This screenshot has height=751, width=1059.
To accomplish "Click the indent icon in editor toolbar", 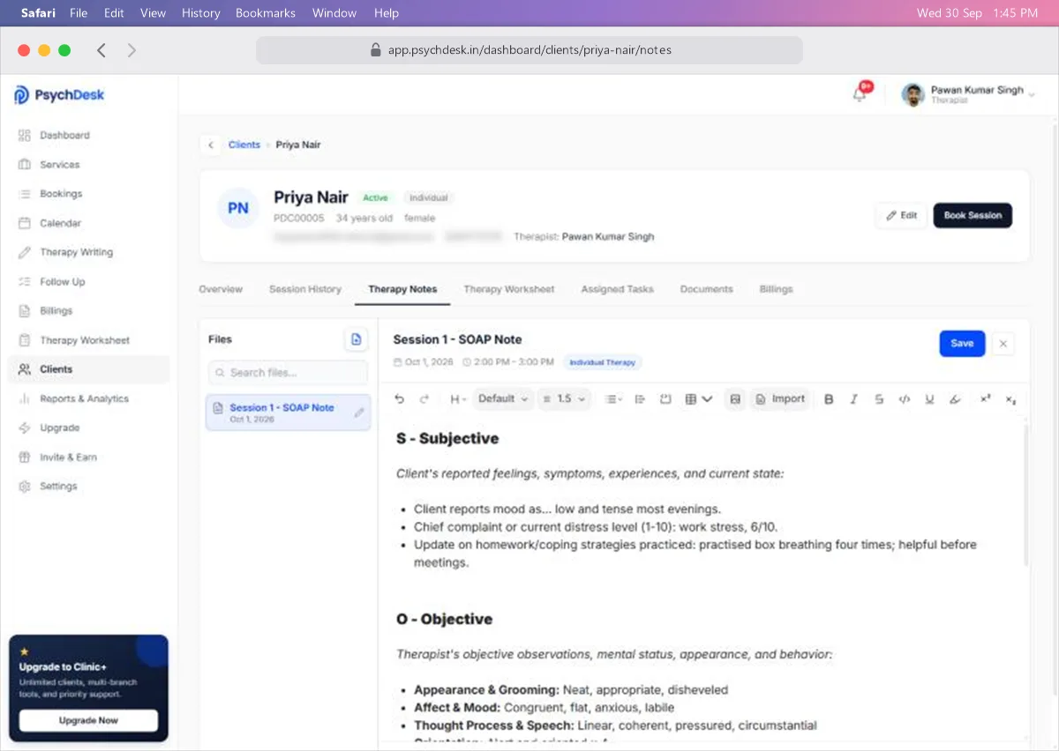I will 641,399.
